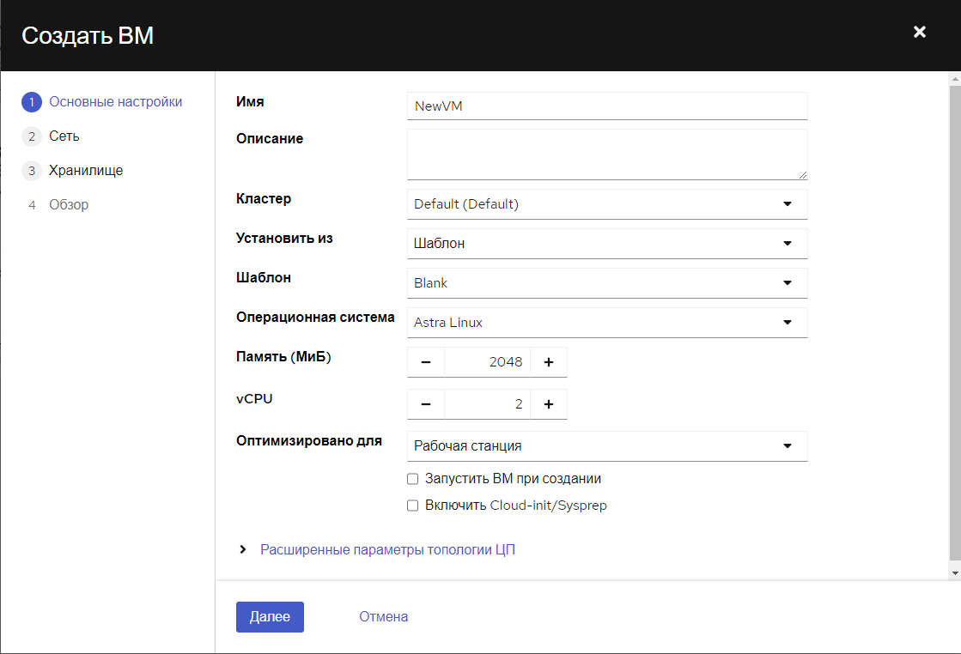
Task: Open the Сеть step
Action: (x=51, y=136)
